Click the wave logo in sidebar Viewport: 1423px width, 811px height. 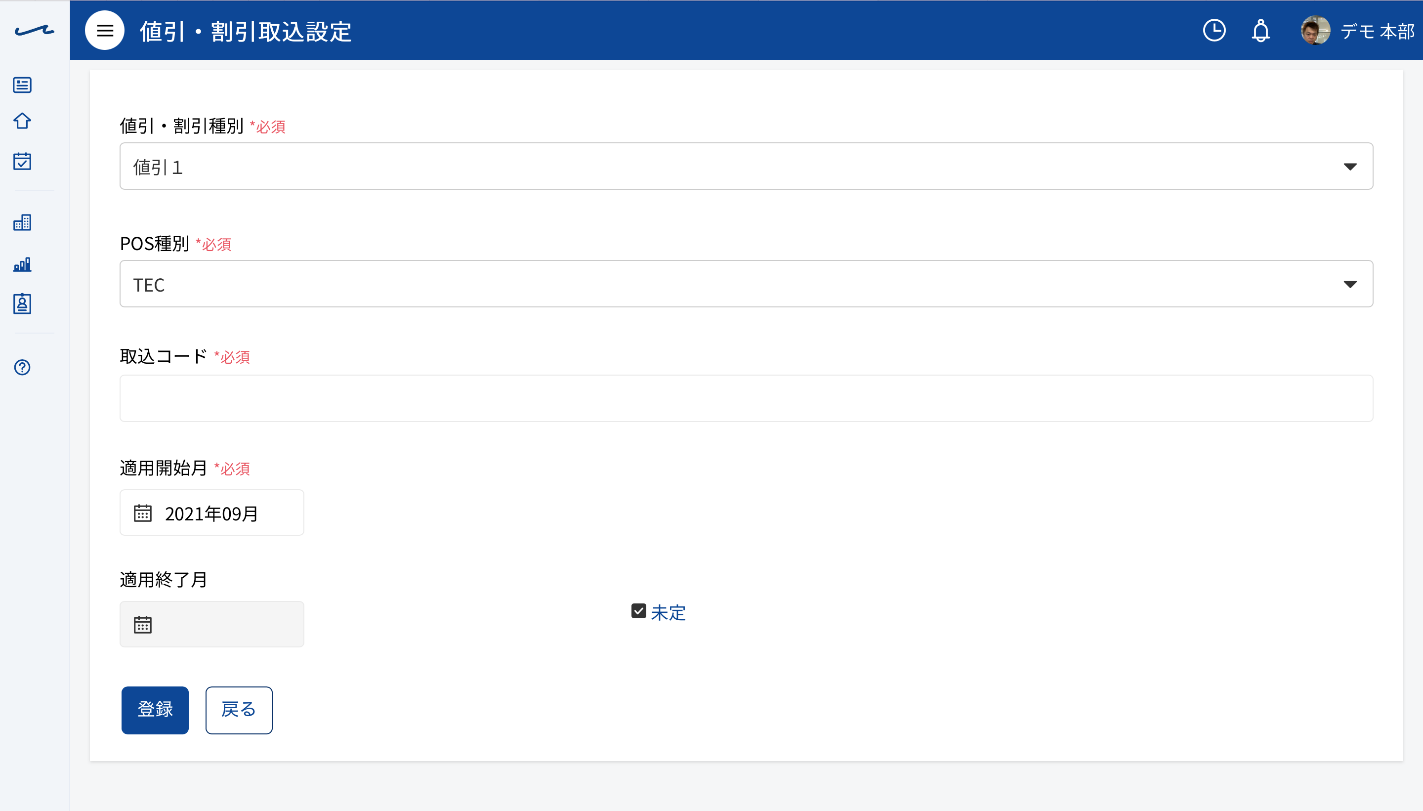tap(34, 30)
